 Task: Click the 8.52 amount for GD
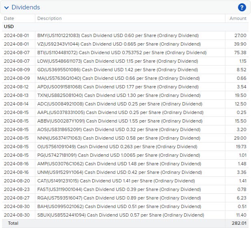coord(242,70)
